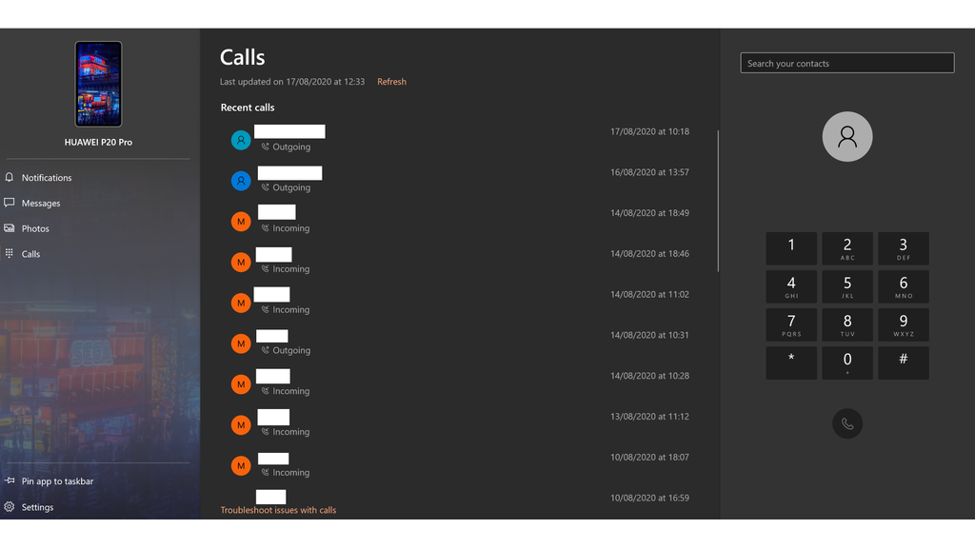Image resolution: width=975 pixels, height=548 pixels.
Task: Open Notifications from the sidebar
Action: tap(11, 177)
